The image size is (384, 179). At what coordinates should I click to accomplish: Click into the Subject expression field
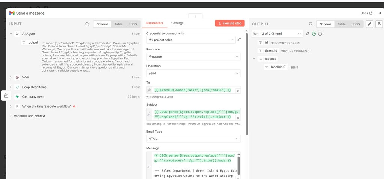point(193,114)
